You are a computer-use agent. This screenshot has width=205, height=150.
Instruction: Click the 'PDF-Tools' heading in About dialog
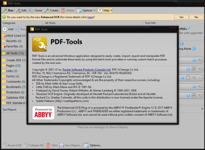point(66,42)
